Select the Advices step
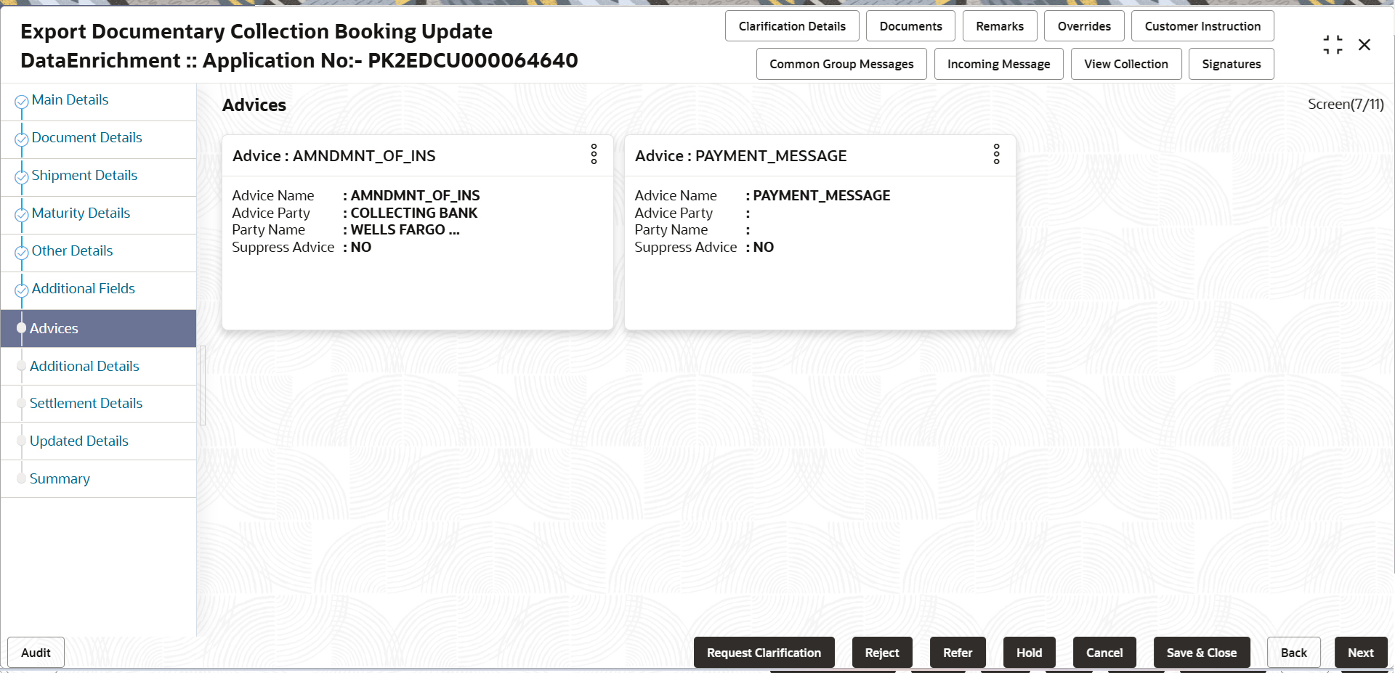 (98, 328)
